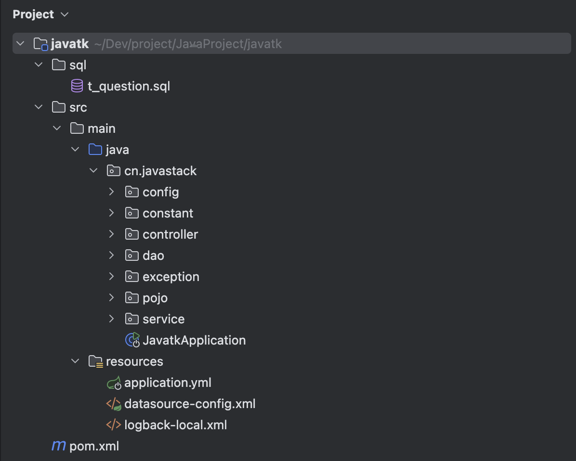Click the database icon of t_question.sql
Viewport: 576px width, 461px height.
point(77,86)
